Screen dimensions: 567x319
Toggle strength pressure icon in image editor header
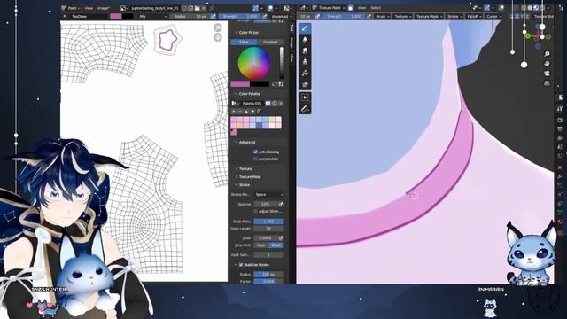tap(265, 16)
